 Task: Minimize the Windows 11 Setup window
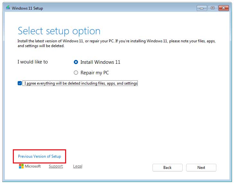tap(202, 8)
